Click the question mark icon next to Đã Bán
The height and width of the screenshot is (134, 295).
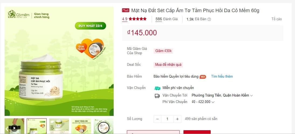pos(209,19)
